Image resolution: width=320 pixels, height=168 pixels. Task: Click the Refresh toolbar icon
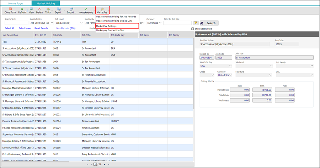pos(22,9)
